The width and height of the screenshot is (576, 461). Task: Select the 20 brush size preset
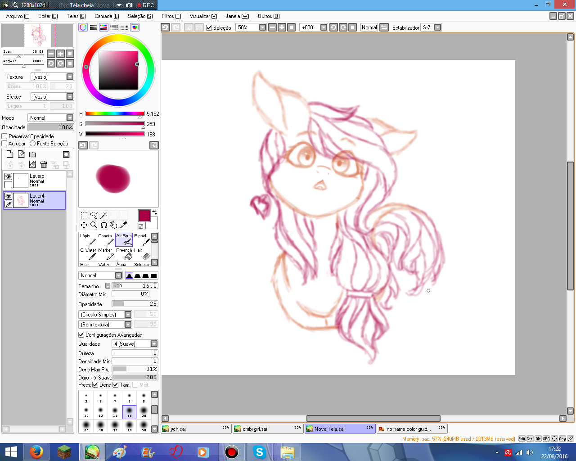pyautogui.click(x=144, y=412)
